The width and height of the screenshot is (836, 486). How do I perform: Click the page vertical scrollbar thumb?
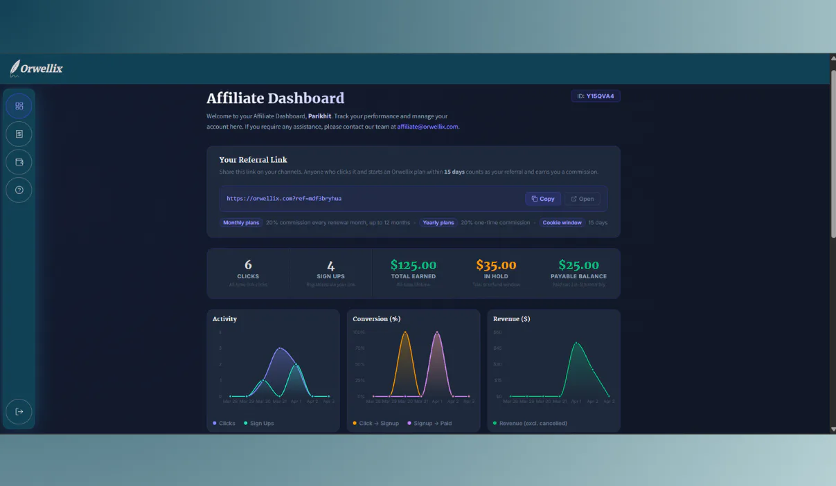[x=833, y=152]
